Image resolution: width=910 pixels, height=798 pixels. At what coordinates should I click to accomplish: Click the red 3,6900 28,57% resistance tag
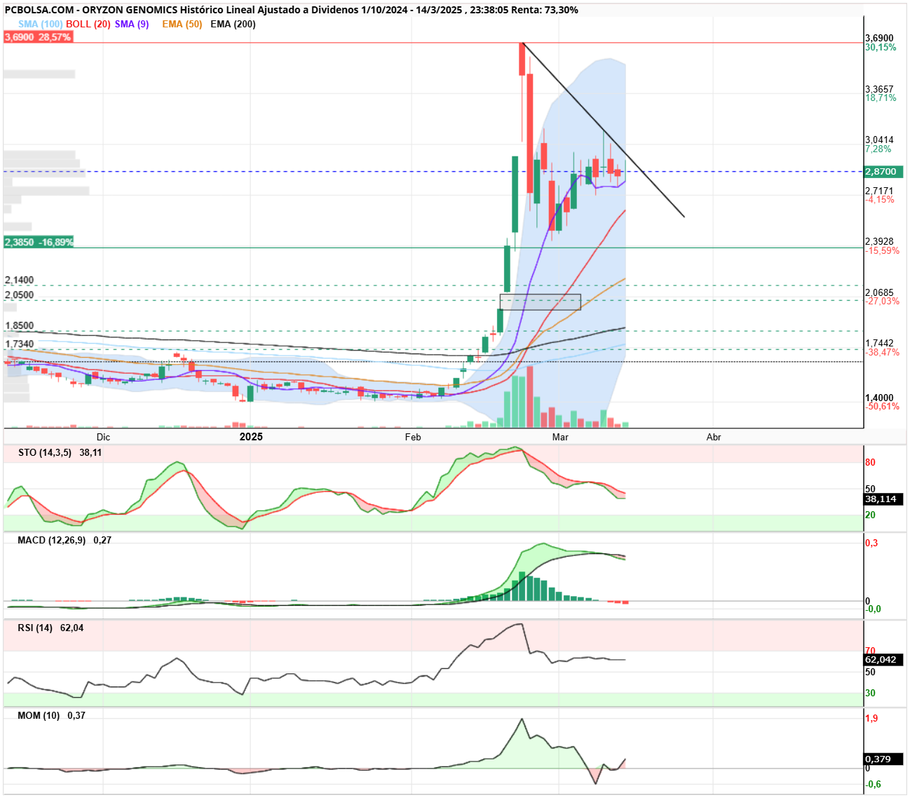[38, 37]
